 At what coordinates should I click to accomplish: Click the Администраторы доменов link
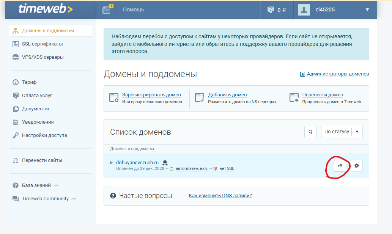[x=337, y=74]
